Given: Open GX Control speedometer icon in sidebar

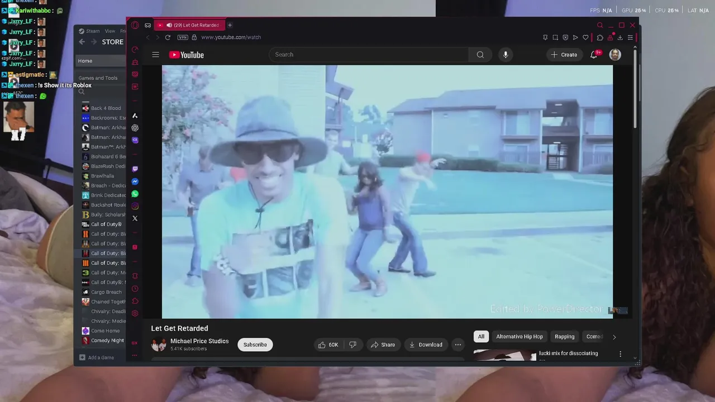Looking at the screenshot, I should (135, 50).
